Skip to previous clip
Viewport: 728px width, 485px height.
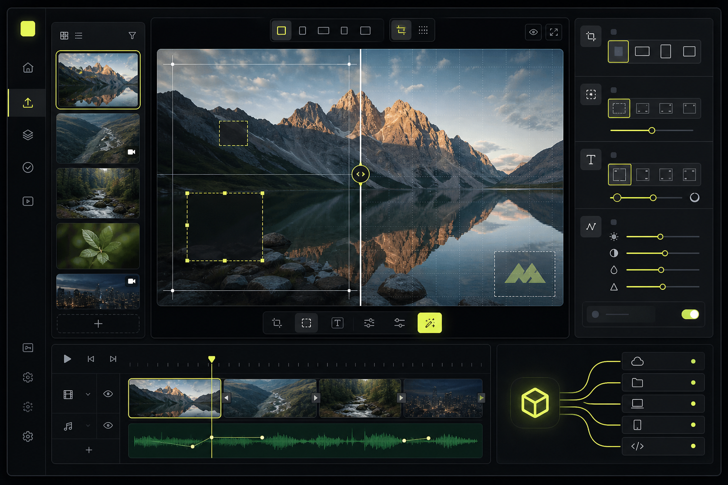91,359
